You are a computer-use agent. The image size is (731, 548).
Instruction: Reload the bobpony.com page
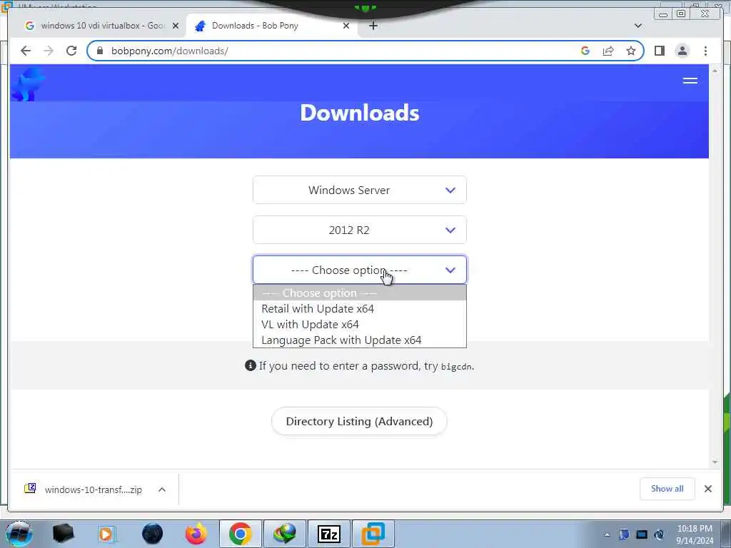point(71,51)
